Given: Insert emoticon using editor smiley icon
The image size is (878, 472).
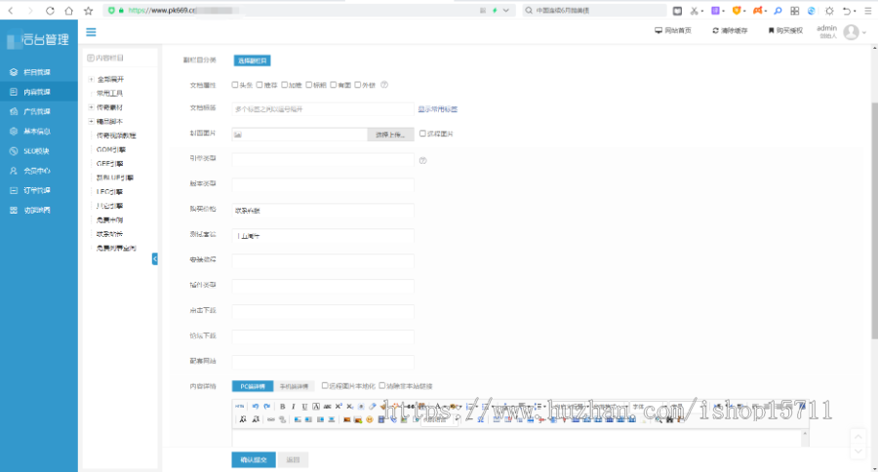Looking at the screenshot, I should point(370,419).
